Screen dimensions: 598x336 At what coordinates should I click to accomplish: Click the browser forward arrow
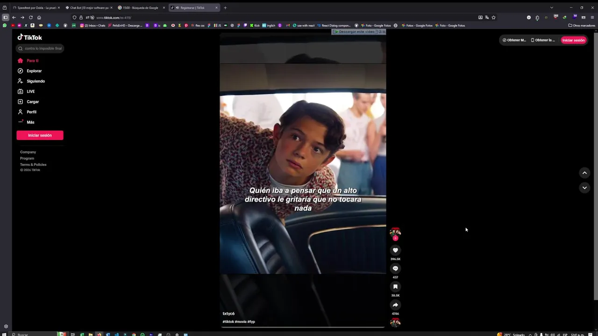tap(22, 18)
